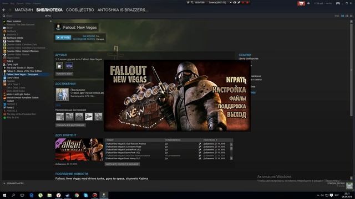
Task: Open the СПИСОК ДРУЗЕЙ friends list
Action: coord(336,184)
